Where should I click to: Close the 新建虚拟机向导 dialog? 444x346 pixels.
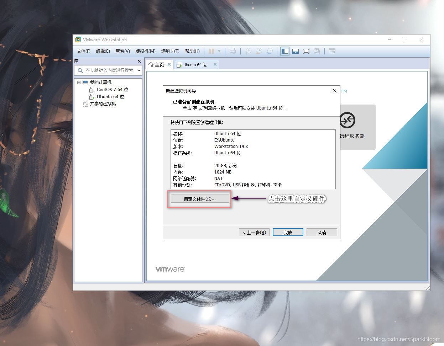[x=335, y=91]
